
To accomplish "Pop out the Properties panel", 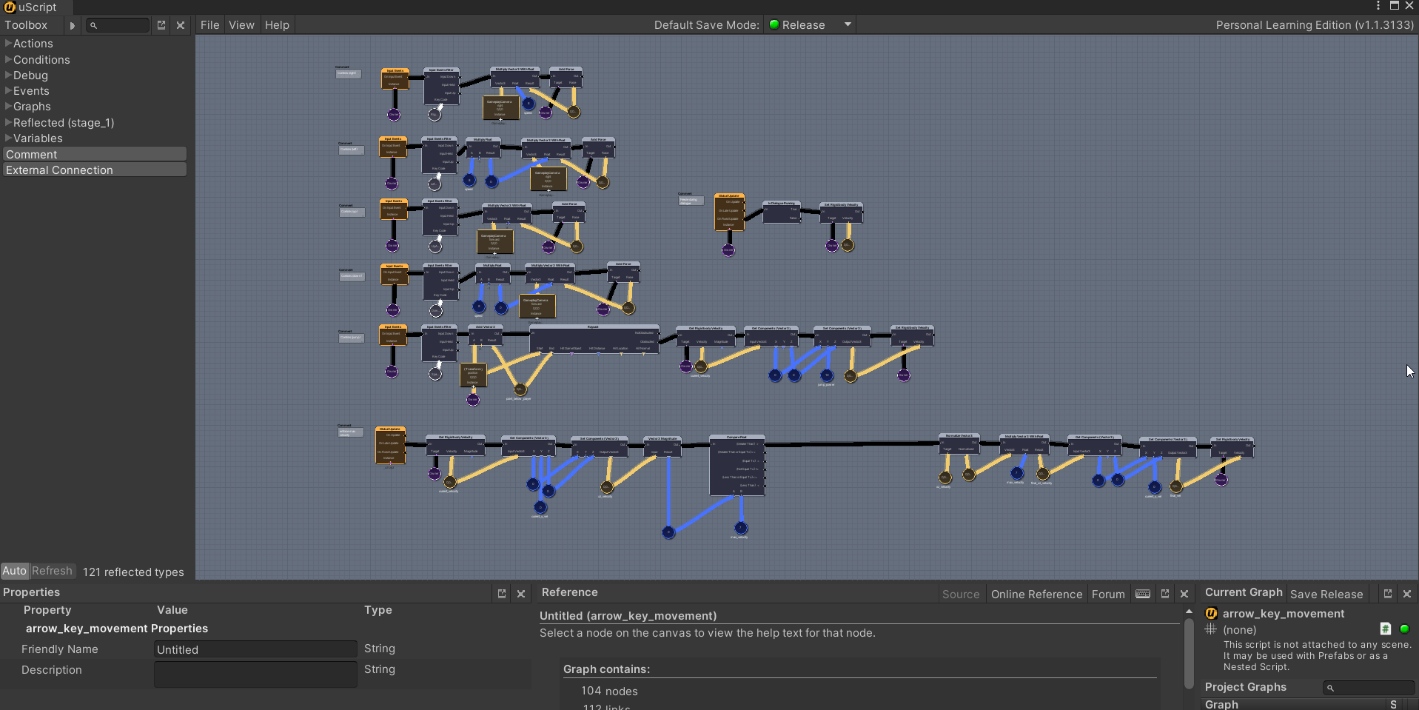I will pyautogui.click(x=502, y=594).
